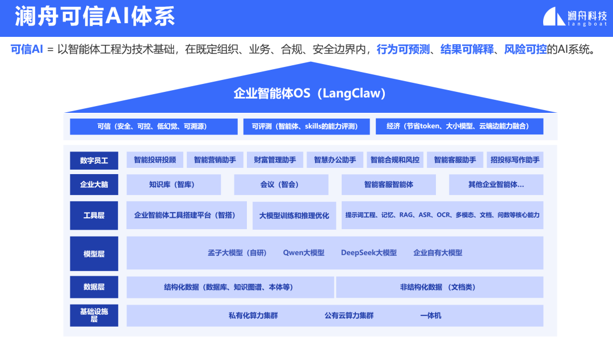Select the 知识库(智库) box

click(x=174, y=185)
